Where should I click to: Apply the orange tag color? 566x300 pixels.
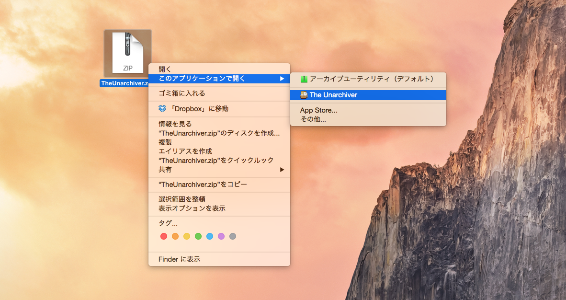coord(175,236)
